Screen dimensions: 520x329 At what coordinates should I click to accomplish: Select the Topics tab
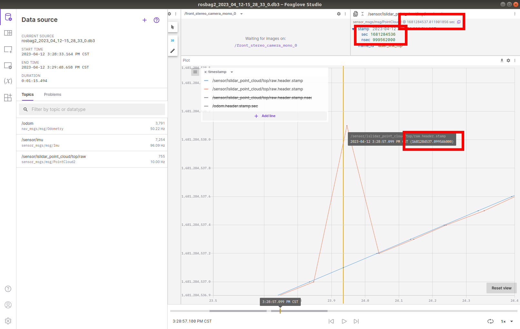pos(27,94)
